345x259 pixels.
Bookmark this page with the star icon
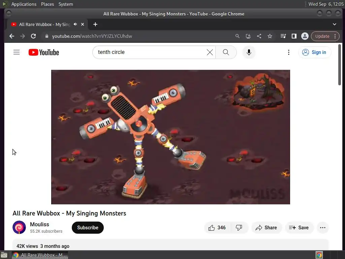(x=270, y=36)
